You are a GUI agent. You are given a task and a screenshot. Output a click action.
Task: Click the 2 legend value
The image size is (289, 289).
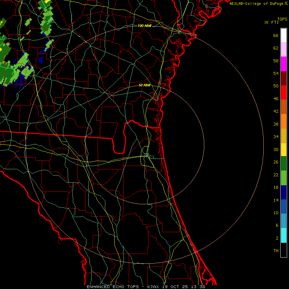coord(277,238)
